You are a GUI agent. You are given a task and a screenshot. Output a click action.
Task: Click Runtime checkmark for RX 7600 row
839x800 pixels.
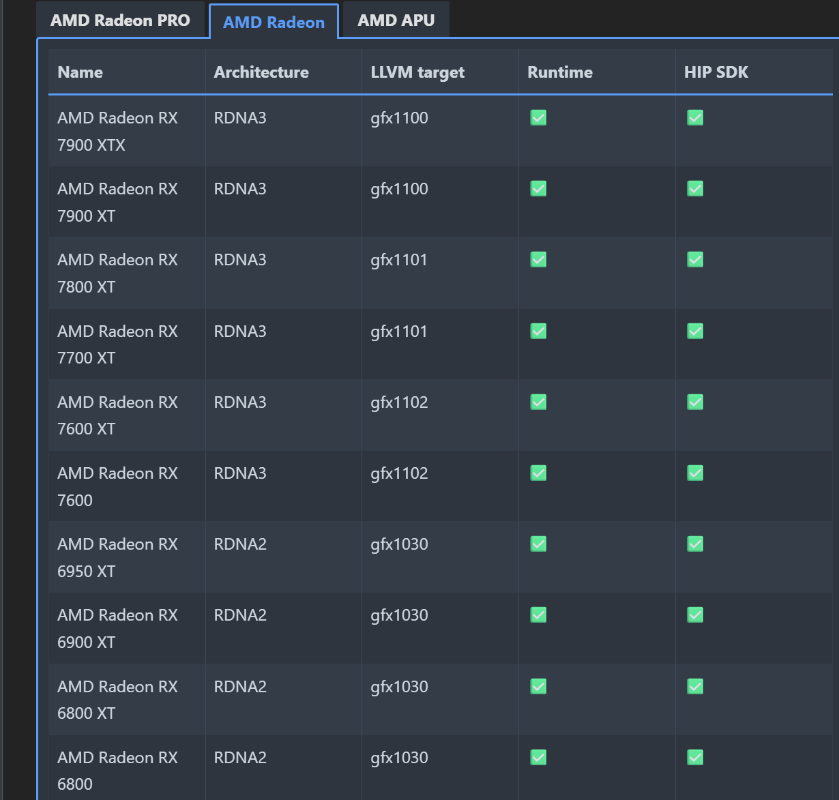538,473
